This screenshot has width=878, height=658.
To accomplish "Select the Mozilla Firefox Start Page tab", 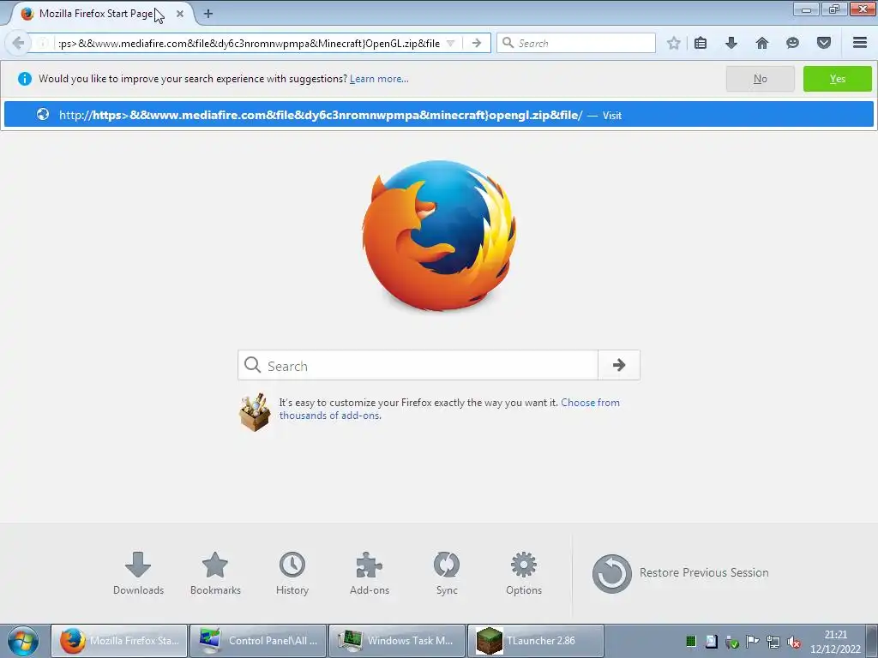I will [101, 14].
